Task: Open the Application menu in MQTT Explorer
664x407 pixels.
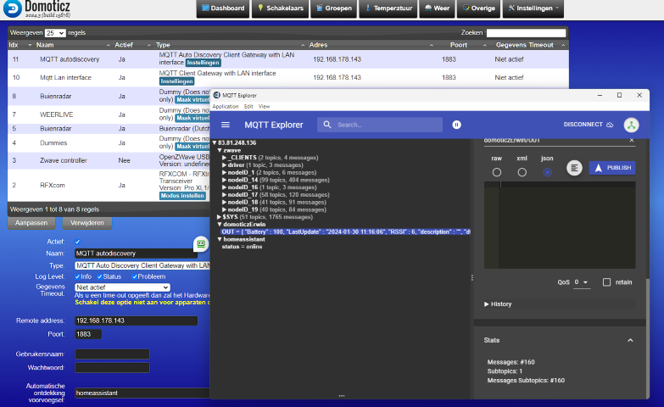Action: [226, 107]
